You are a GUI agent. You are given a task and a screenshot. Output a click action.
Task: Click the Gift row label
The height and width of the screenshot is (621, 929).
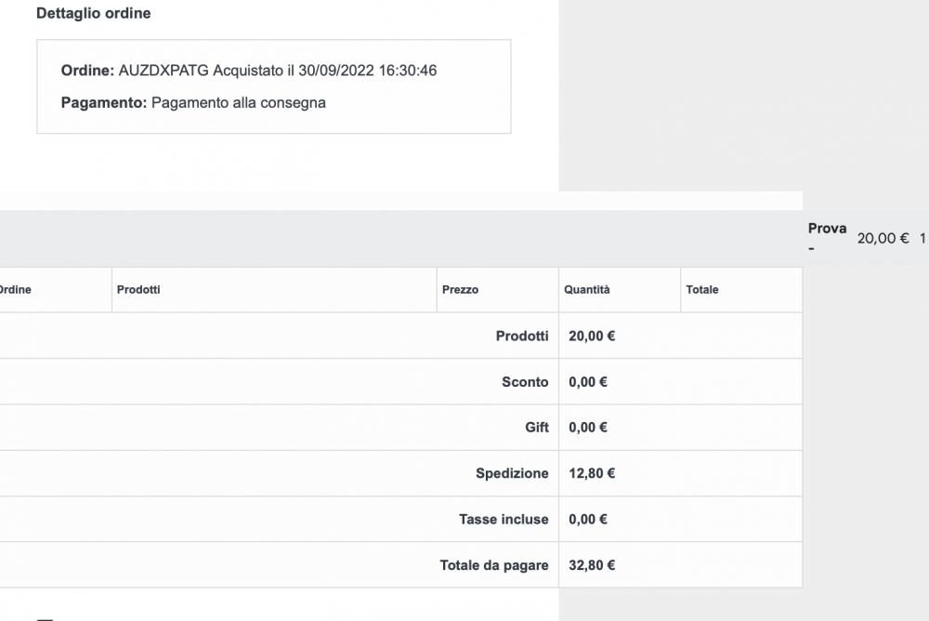(x=537, y=428)
